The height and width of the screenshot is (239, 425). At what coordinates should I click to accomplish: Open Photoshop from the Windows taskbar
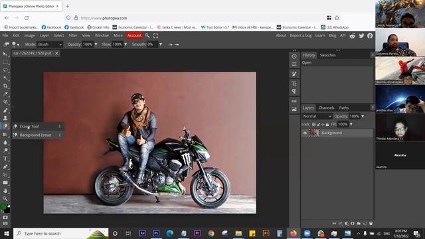click(156, 233)
